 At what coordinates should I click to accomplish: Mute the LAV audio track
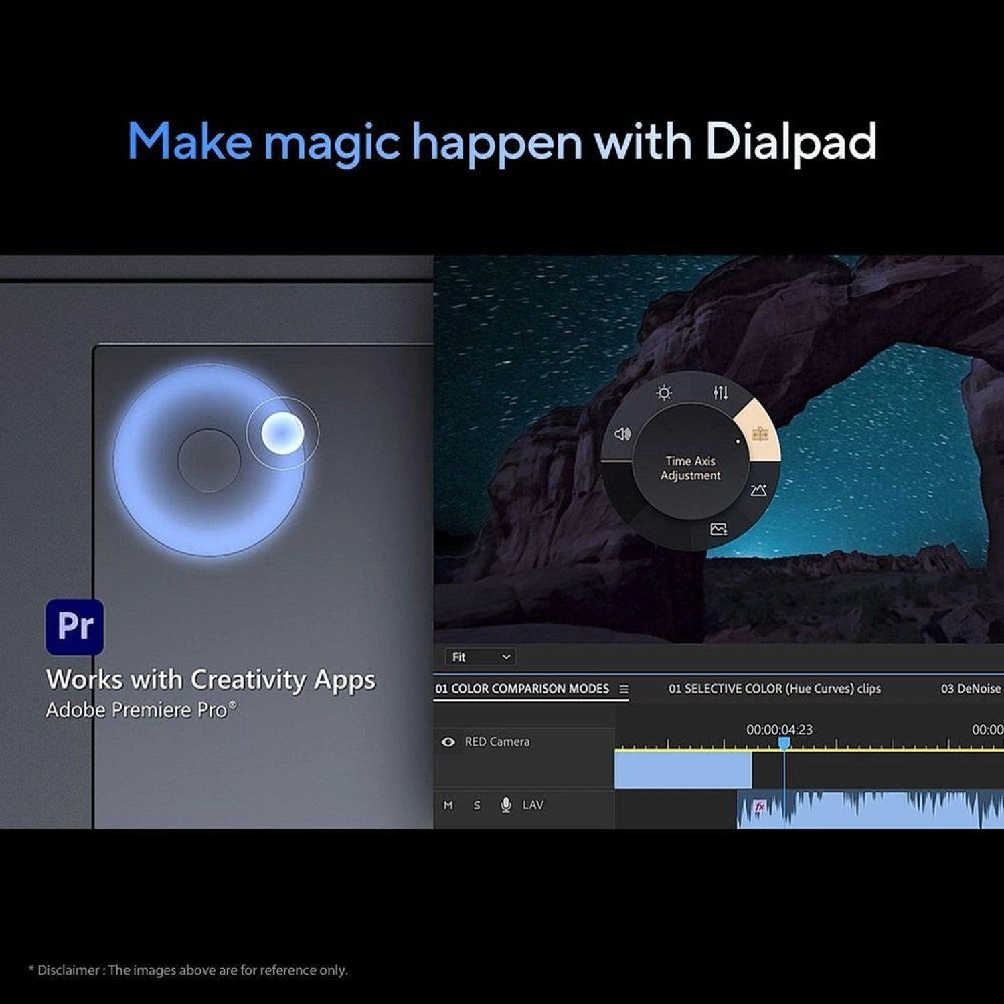[448, 805]
